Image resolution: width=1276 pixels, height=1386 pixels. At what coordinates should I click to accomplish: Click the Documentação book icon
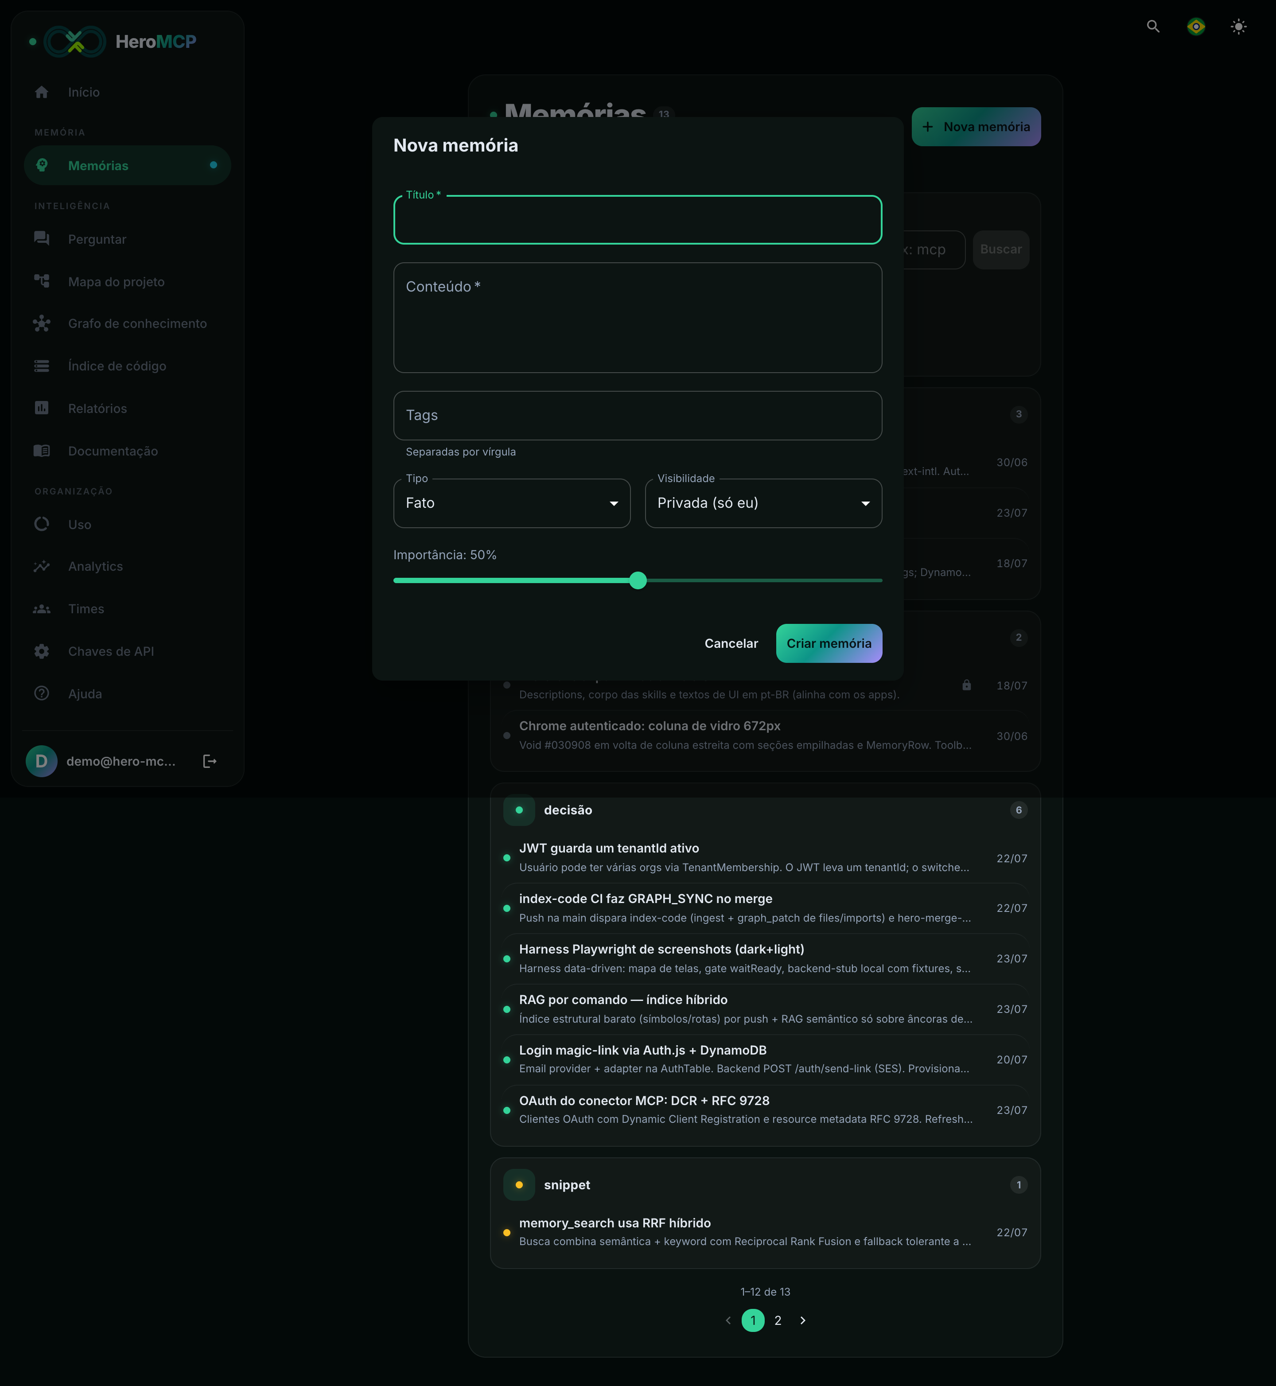point(42,451)
